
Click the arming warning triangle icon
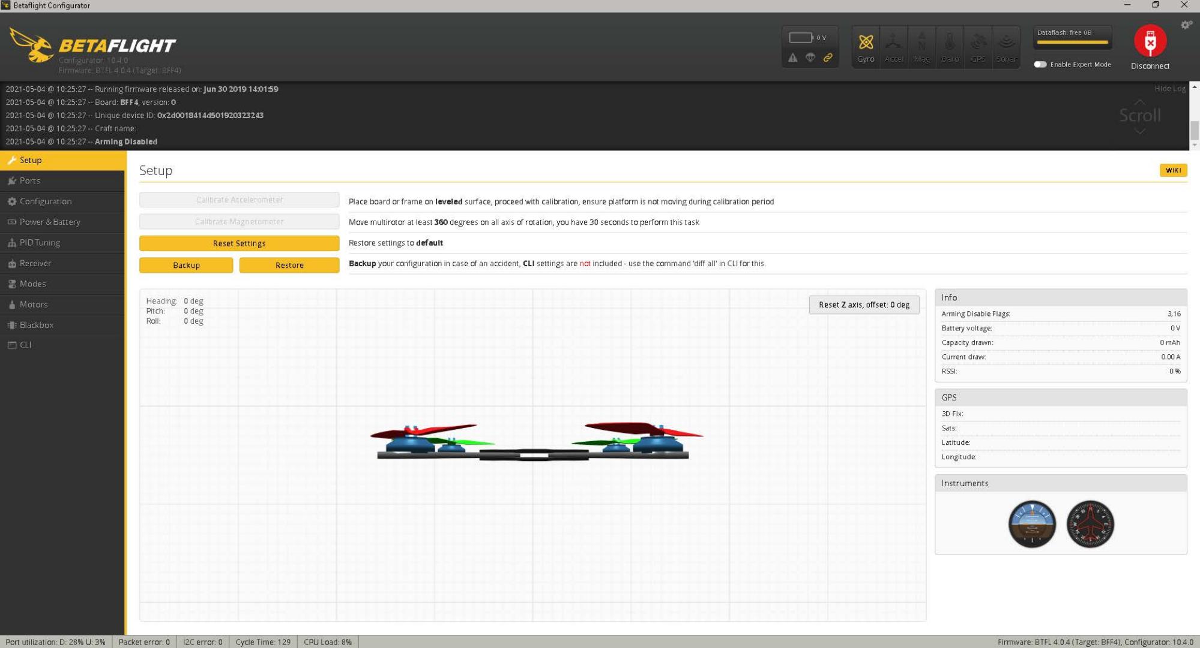click(793, 58)
